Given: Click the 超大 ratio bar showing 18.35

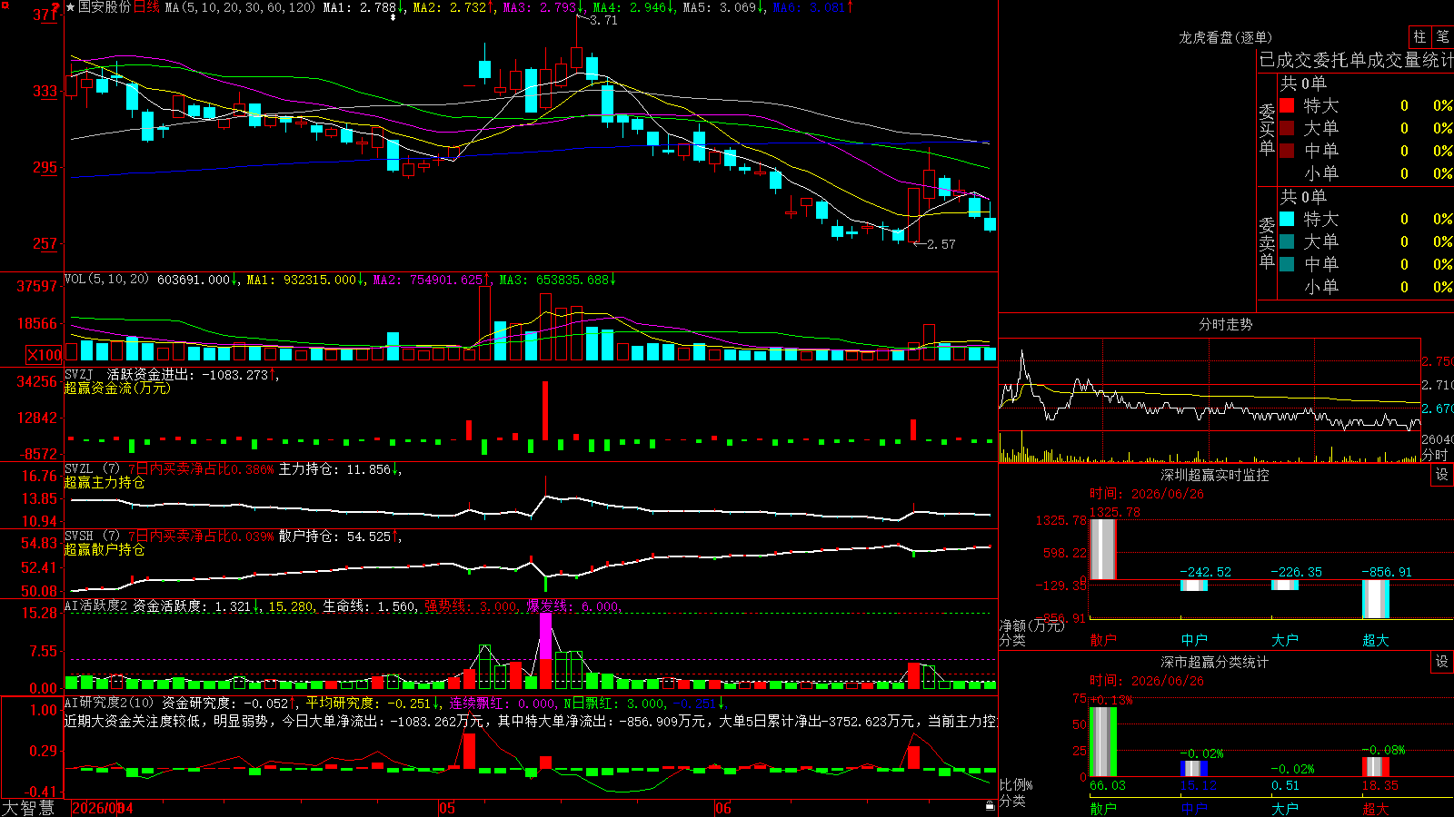Looking at the screenshot, I should coord(1376,767).
